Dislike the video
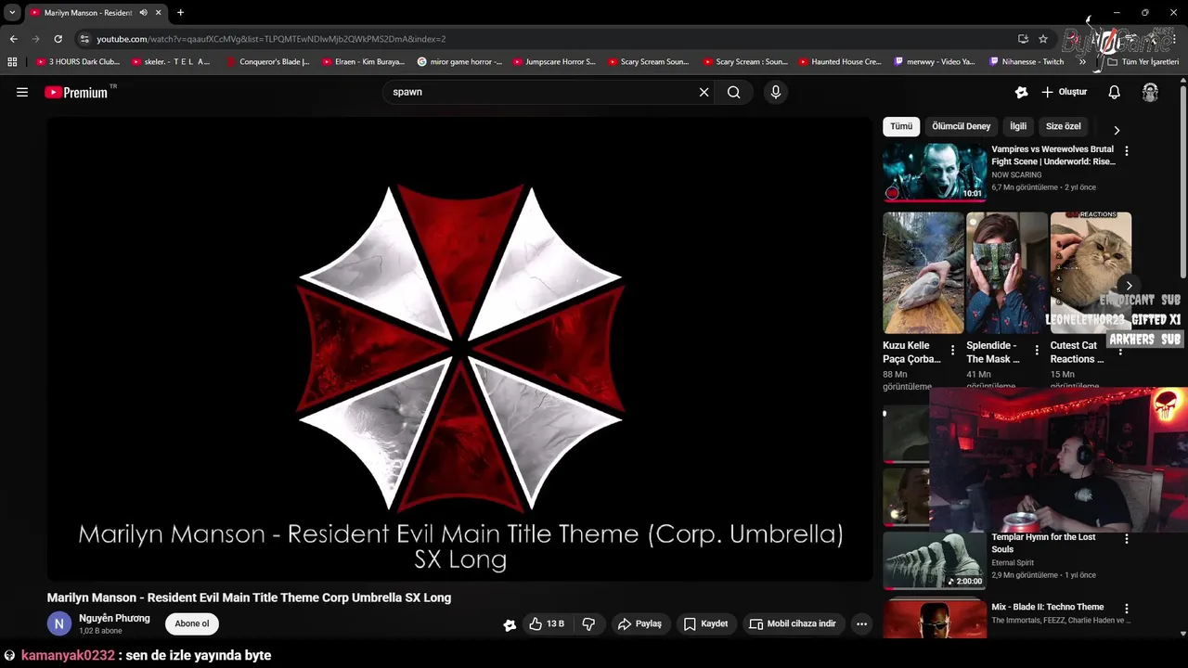The height and width of the screenshot is (668, 1188). pos(588,623)
